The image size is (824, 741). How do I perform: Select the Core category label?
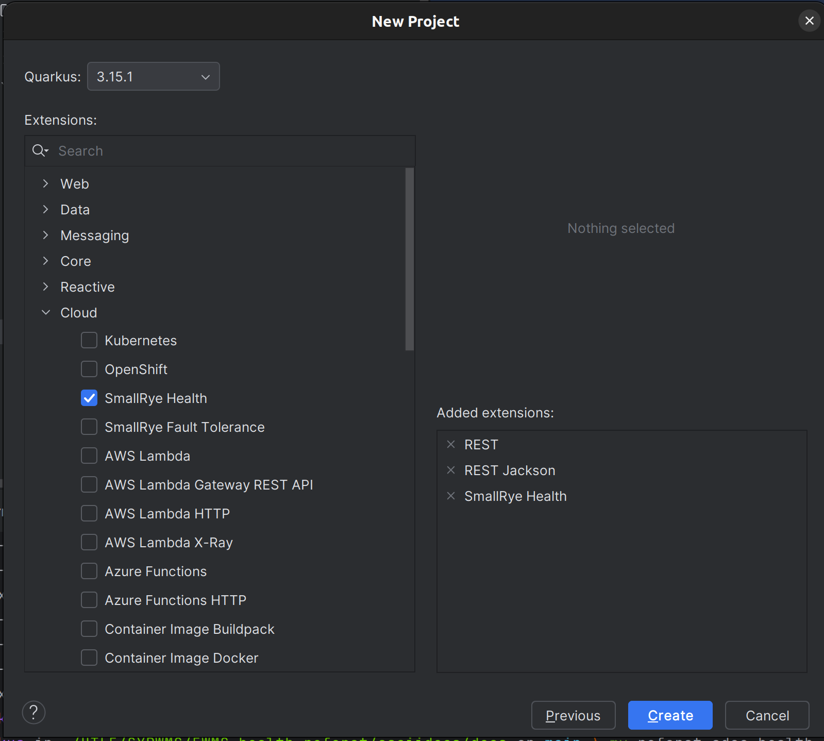point(76,261)
